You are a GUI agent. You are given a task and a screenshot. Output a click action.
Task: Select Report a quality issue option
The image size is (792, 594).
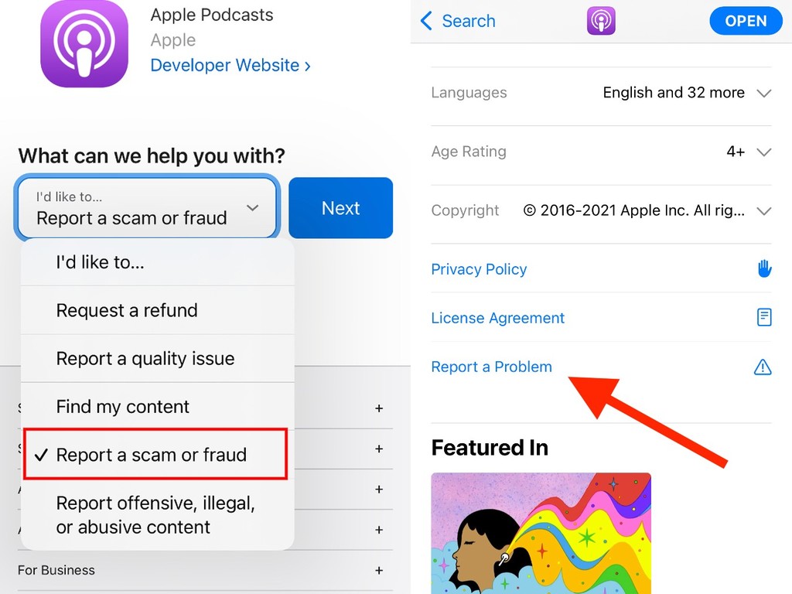coord(157,358)
